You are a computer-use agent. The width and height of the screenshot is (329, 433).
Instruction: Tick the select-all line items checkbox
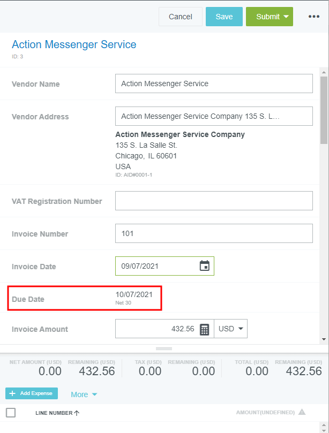pyautogui.click(x=11, y=412)
